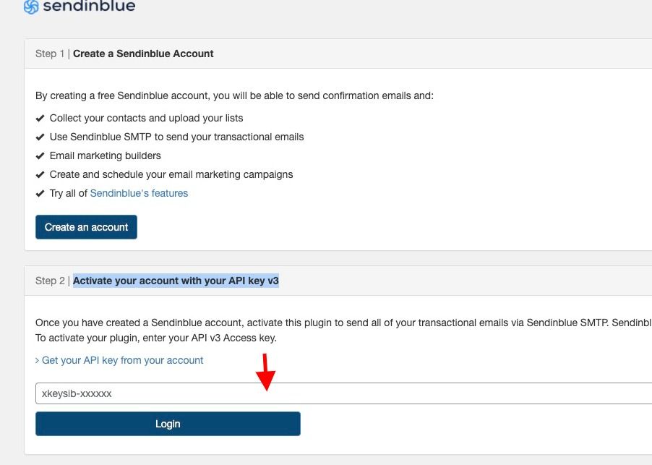652x465 pixels.
Task: Focus the xkeysib API key input field
Action: click(x=343, y=393)
